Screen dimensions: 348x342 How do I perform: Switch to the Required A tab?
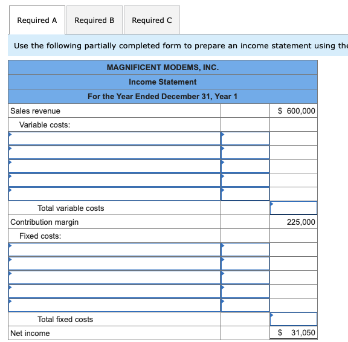[x=37, y=20]
